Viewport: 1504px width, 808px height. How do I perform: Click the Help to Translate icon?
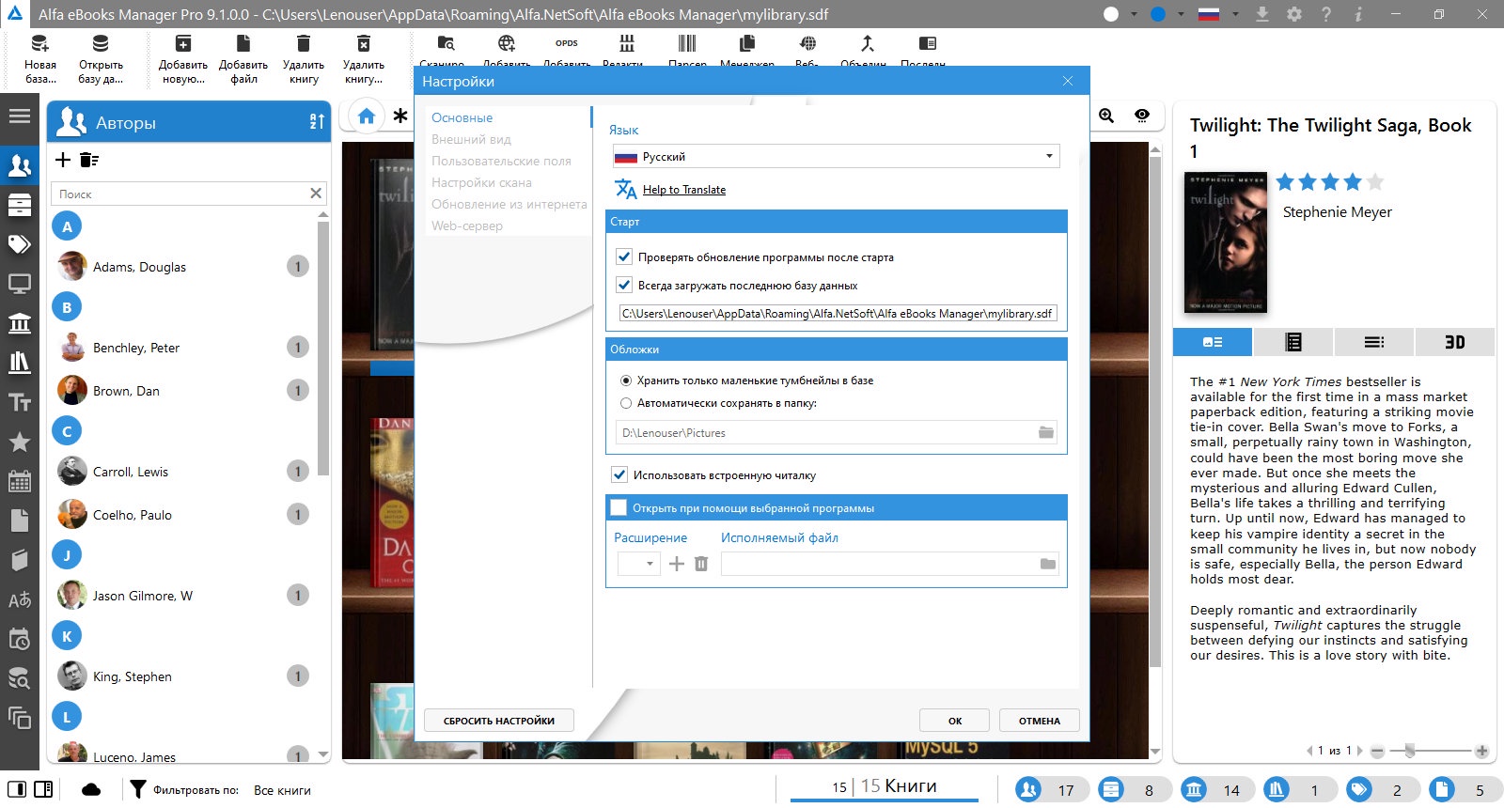coord(625,189)
